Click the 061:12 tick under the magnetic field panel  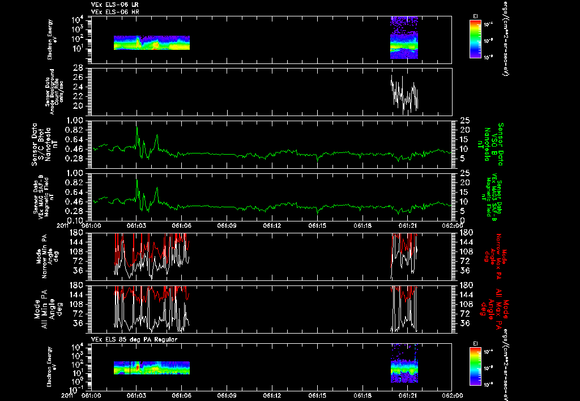[272, 225]
